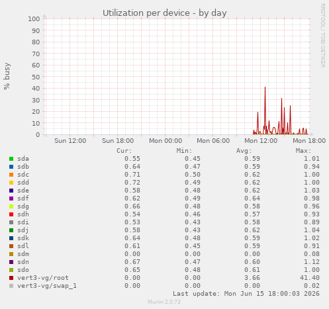This screenshot has height=309, width=329.
Task: Click the Sun 18:00 time axis label
Action: [x=118, y=141]
